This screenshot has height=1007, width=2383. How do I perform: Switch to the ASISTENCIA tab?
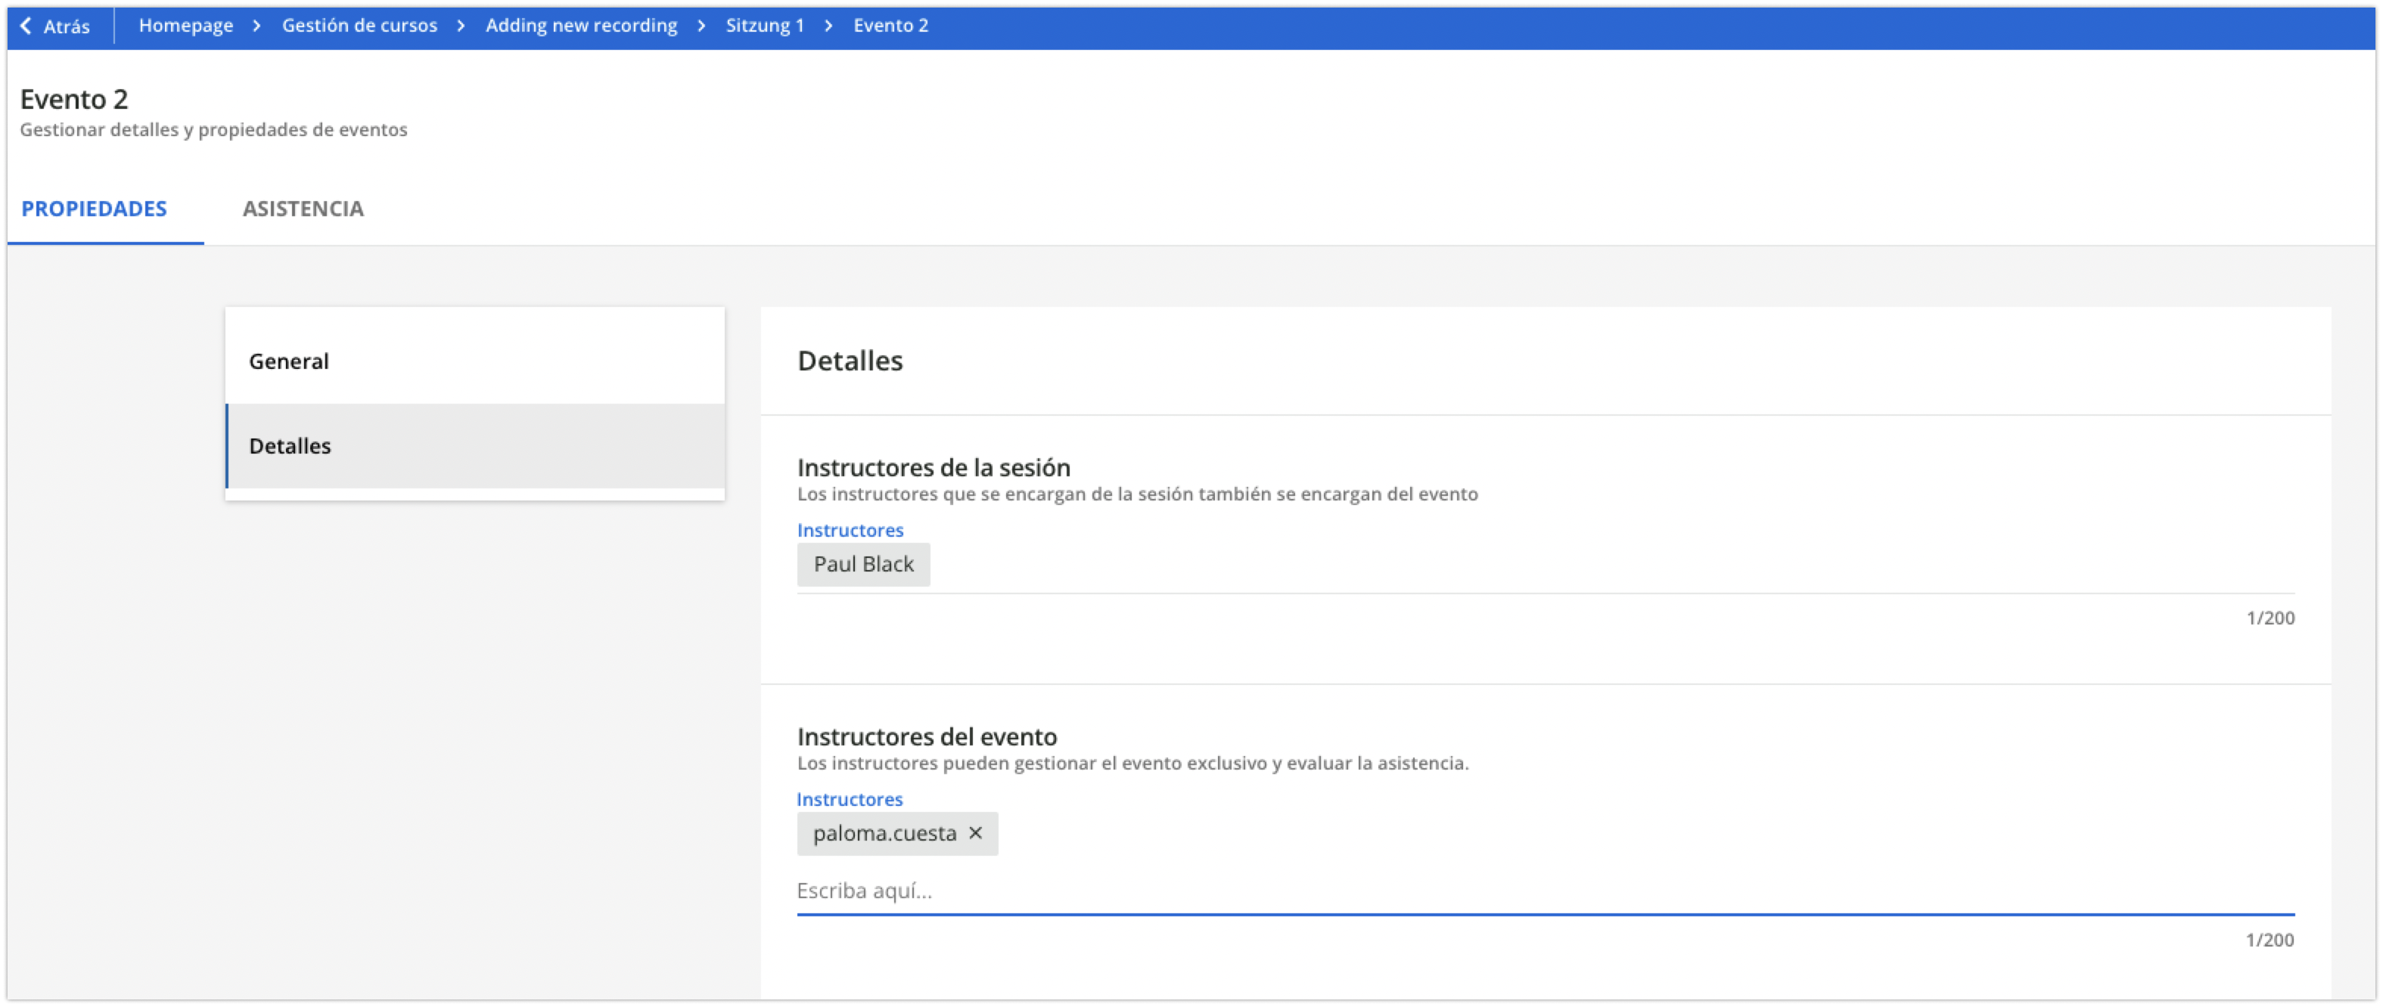(303, 209)
